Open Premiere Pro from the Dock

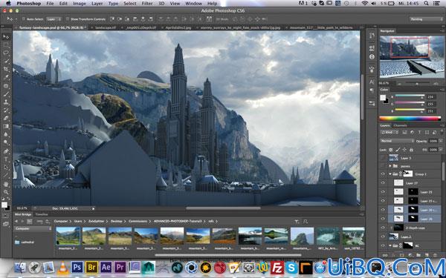pyautogui.click(x=120, y=267)
